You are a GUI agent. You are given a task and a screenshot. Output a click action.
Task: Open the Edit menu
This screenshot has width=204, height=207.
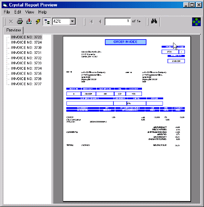[x=18, y=12]
